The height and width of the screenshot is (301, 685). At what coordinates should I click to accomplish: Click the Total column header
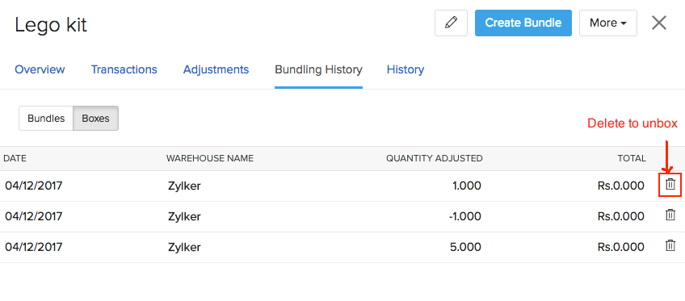(631, 158)
